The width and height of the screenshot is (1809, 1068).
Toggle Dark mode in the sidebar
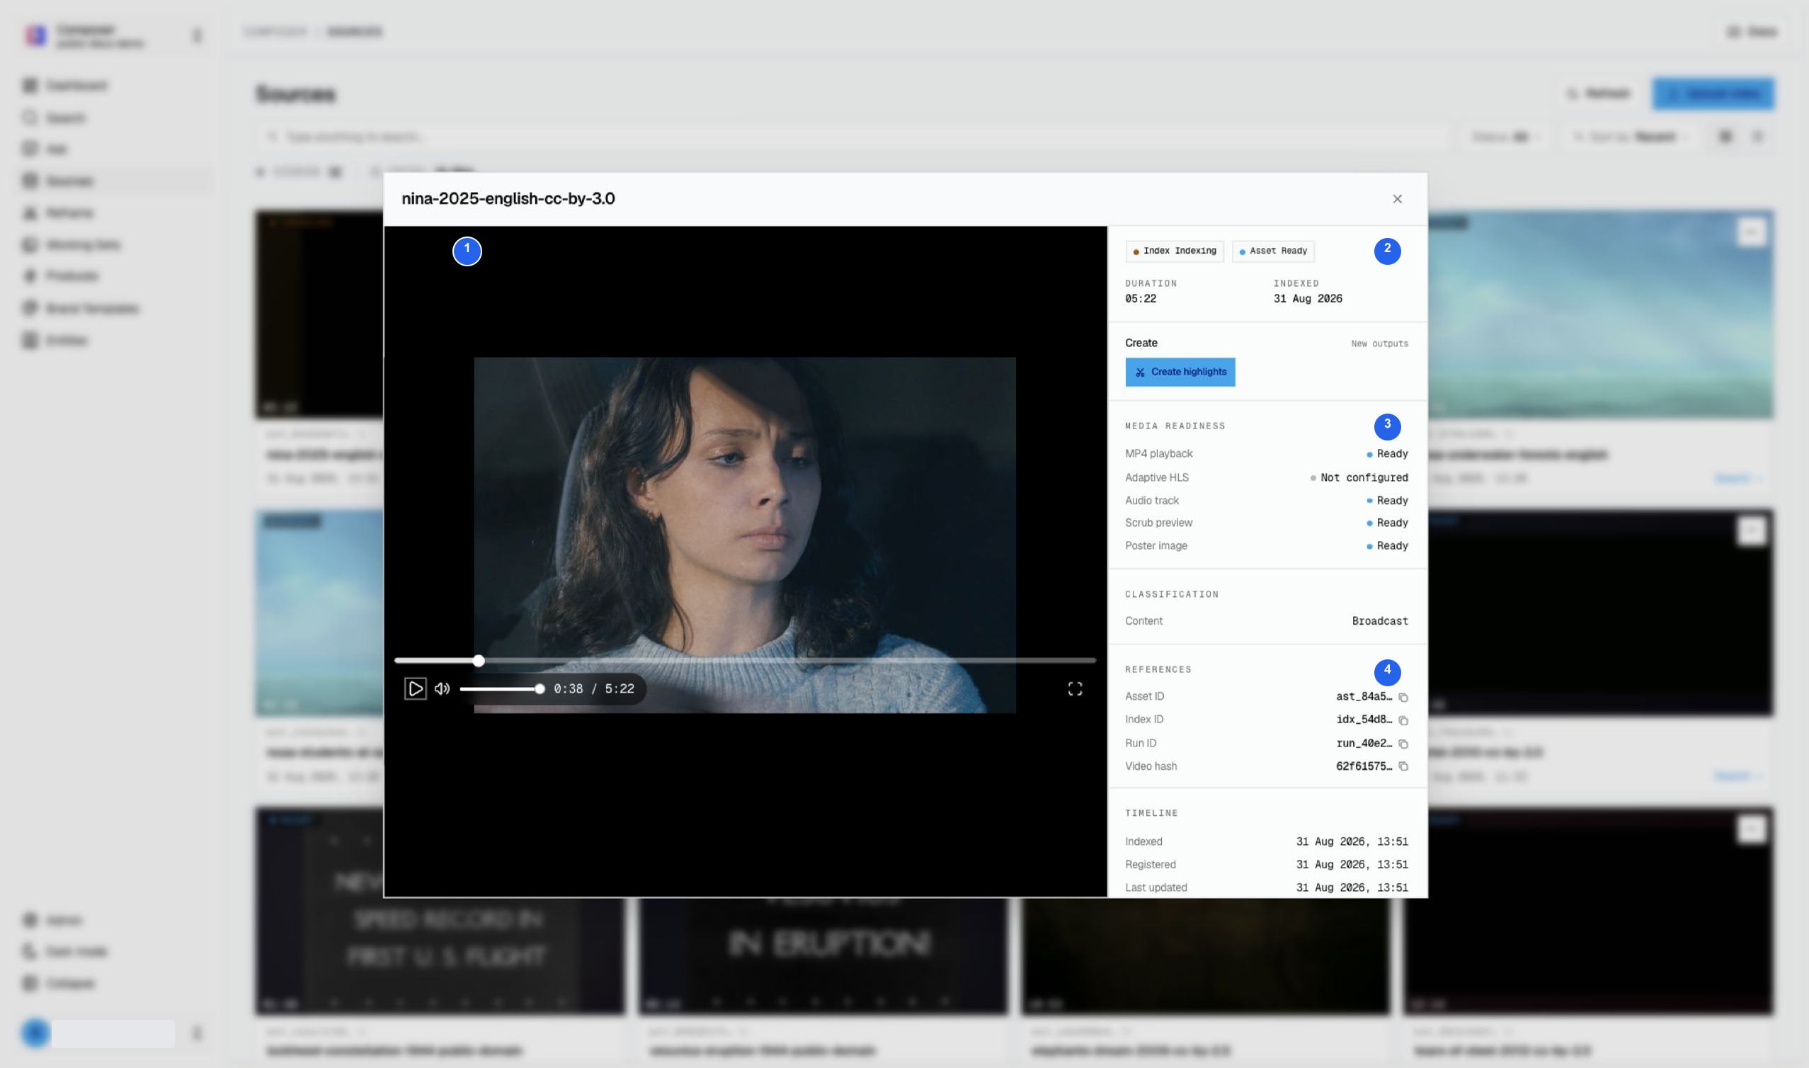pos(66,951)
